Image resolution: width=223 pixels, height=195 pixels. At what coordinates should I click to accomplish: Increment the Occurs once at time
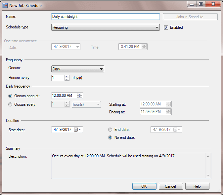tap(79, 94)
